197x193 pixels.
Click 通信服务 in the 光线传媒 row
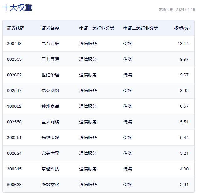coord(88,138)
